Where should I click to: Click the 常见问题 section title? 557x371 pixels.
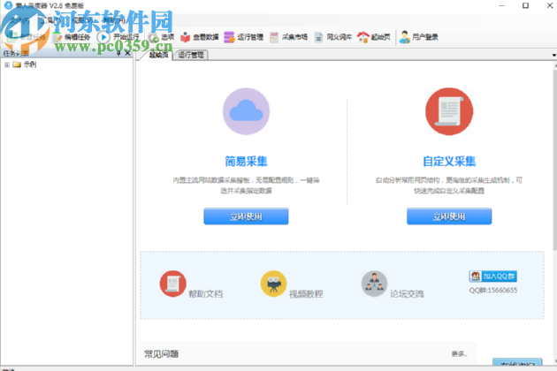(161, 353)
